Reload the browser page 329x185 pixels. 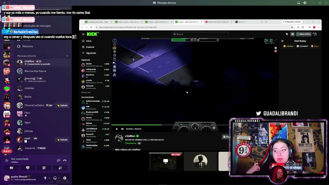91,27
